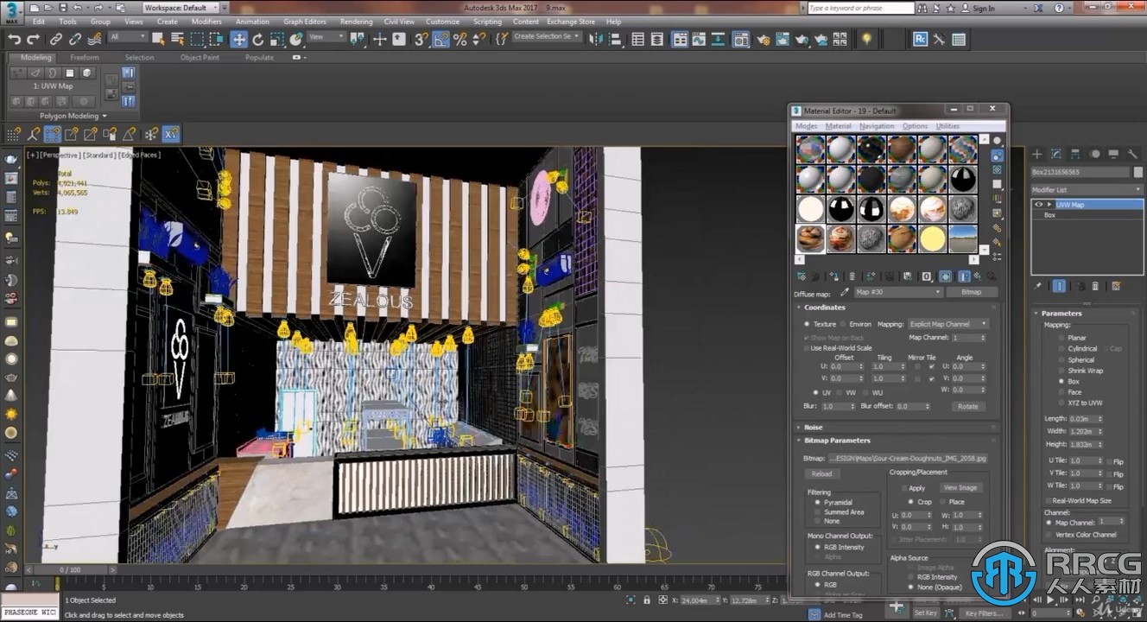
Task: Open the Utilities wrench panel tab
Action: pyautogui.click(x=1132, y=154)
